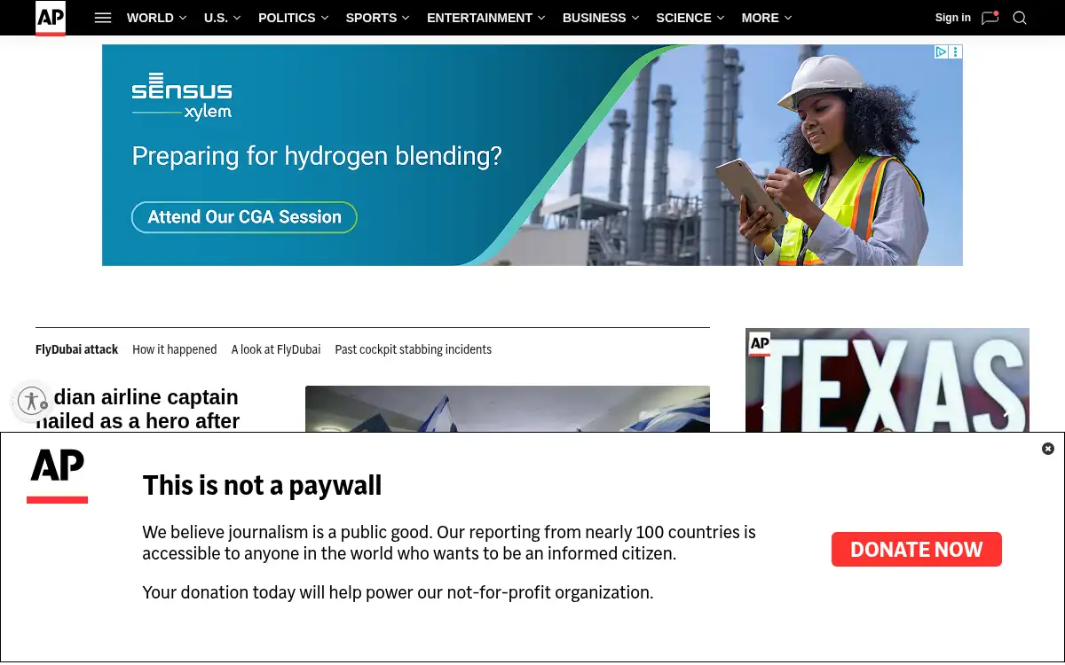Click the Sign in link
Viewport: 1065px width, 665px height.
[952, 18]
